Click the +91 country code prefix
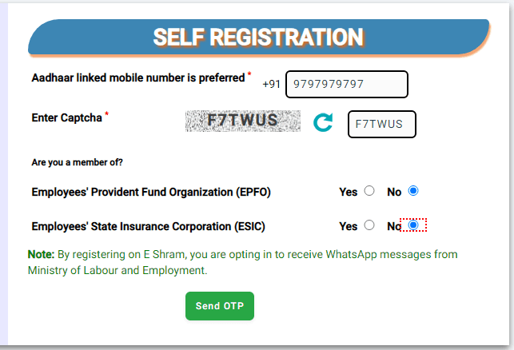The image size is (514, 350). click(271, 84)
